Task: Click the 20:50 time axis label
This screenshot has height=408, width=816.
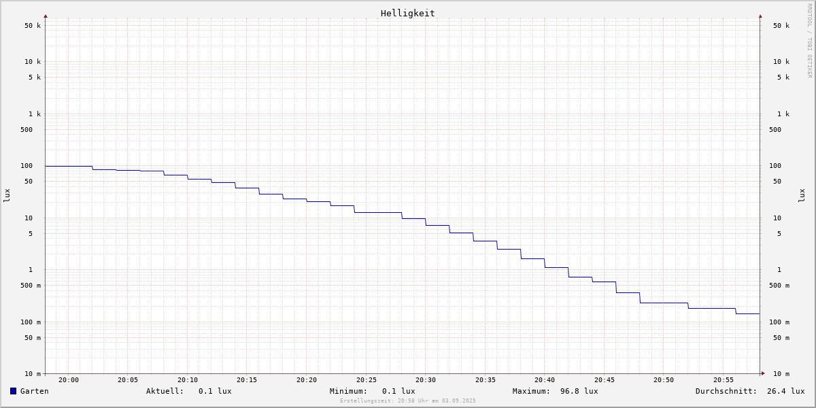Action: pos(664,380)
